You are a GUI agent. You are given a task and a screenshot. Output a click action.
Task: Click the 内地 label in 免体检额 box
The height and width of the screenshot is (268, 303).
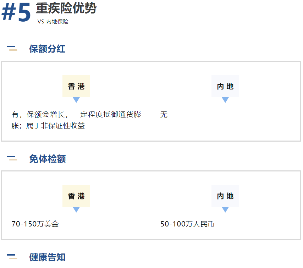click(225, 196)
